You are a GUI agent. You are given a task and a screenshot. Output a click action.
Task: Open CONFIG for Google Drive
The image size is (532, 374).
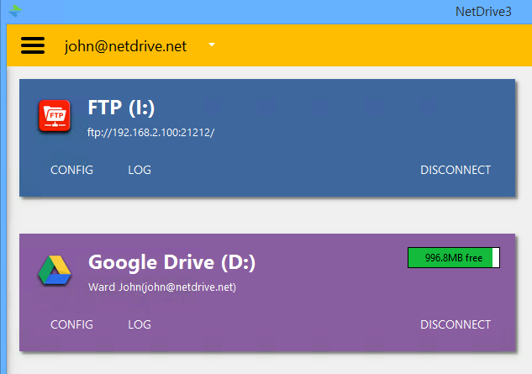click(71, 324)
